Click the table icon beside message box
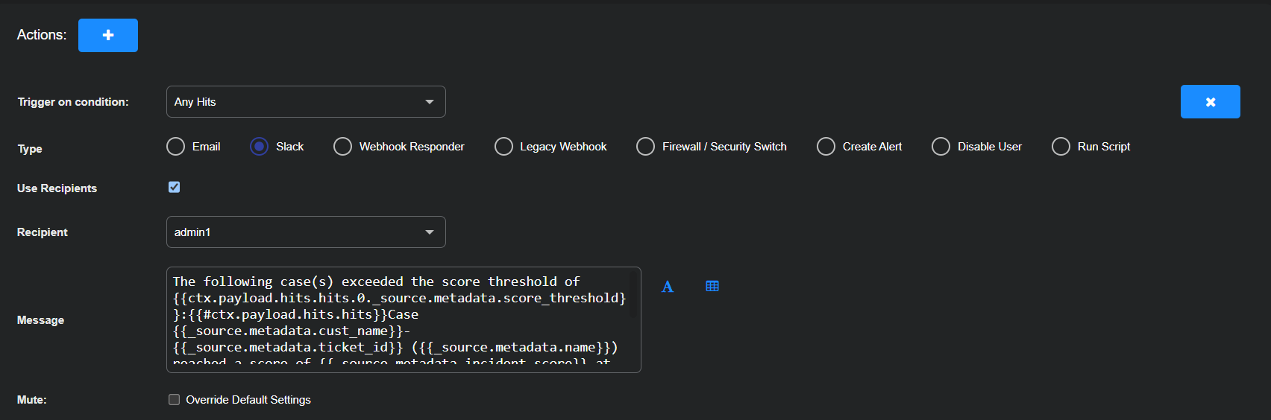1271x420 pixels. coord(712,286)
